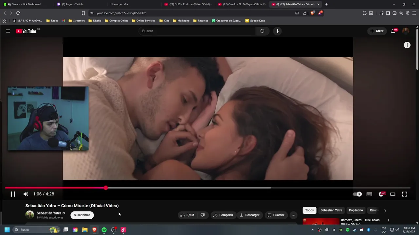This screenshot has height=235, width=419.
Task: Open more actions ellipsis beside Guardar
Action: pyautogui.click(x=293, y=215)
